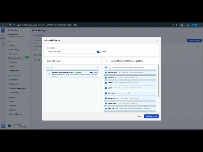Uncheck the delete_file capability

pyautogui.click(x=106, y=98)
